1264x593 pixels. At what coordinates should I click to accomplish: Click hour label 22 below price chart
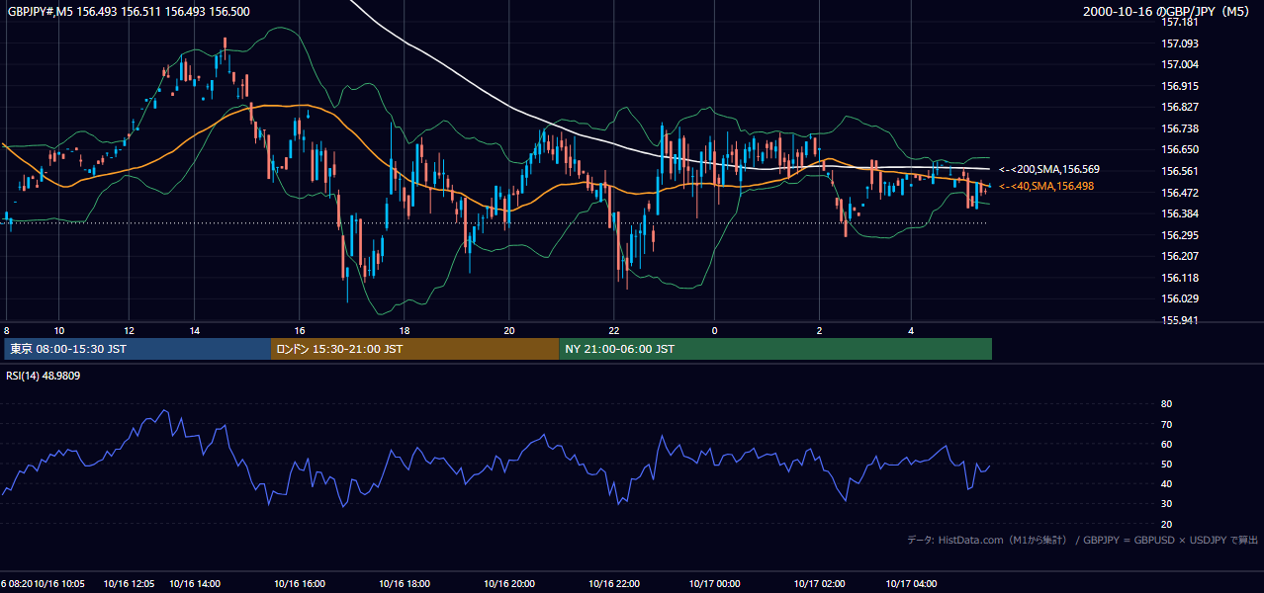tap(614, 330)
